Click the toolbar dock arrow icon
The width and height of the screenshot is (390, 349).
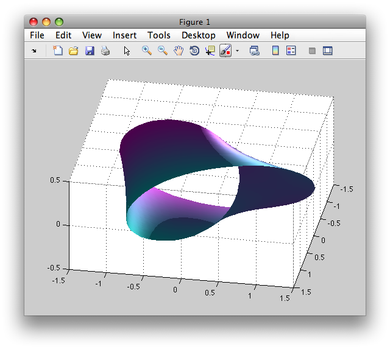[34, 51]
